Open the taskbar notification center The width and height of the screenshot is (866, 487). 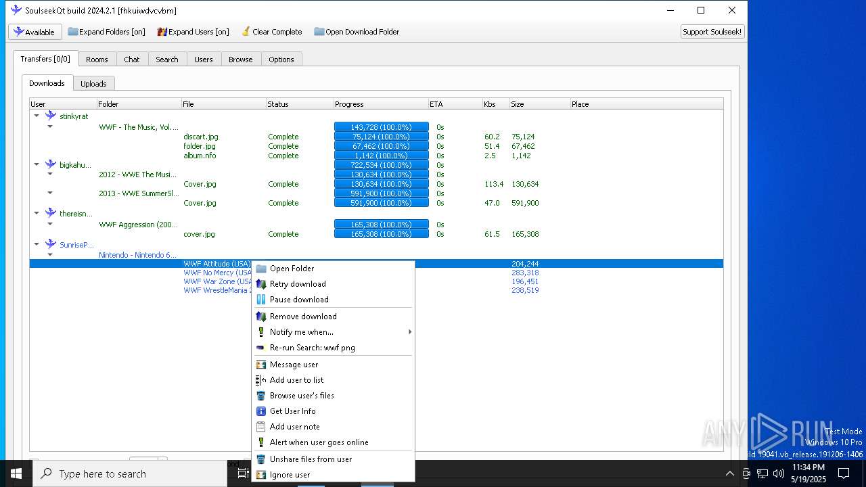844,473
